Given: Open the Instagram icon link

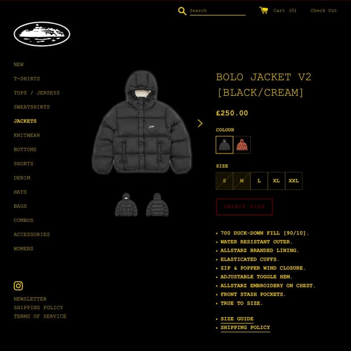Looking at the screenshot, I should pyautogui.click(x=18, y=286).
